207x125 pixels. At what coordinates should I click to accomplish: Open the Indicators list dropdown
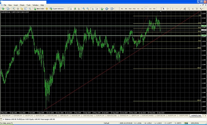coord(102,9)
